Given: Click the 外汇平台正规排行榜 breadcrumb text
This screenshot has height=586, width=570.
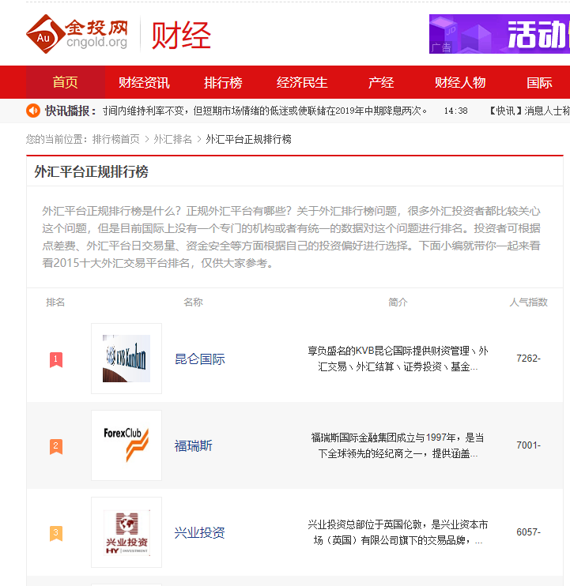Looking at the screenshot, I should (x=248, y=140).
